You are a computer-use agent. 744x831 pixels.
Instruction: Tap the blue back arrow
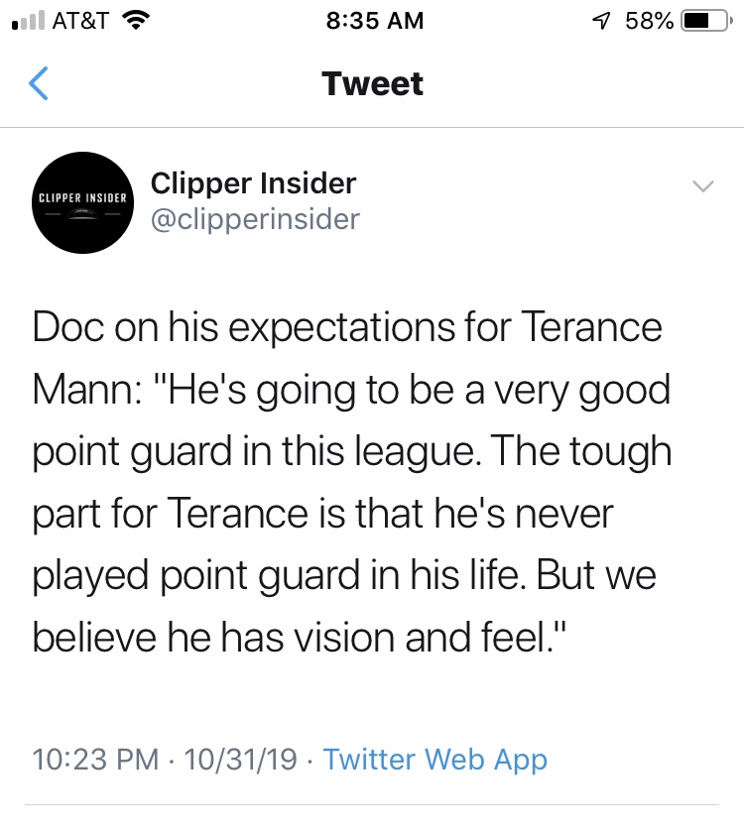[x=38, y=84]
